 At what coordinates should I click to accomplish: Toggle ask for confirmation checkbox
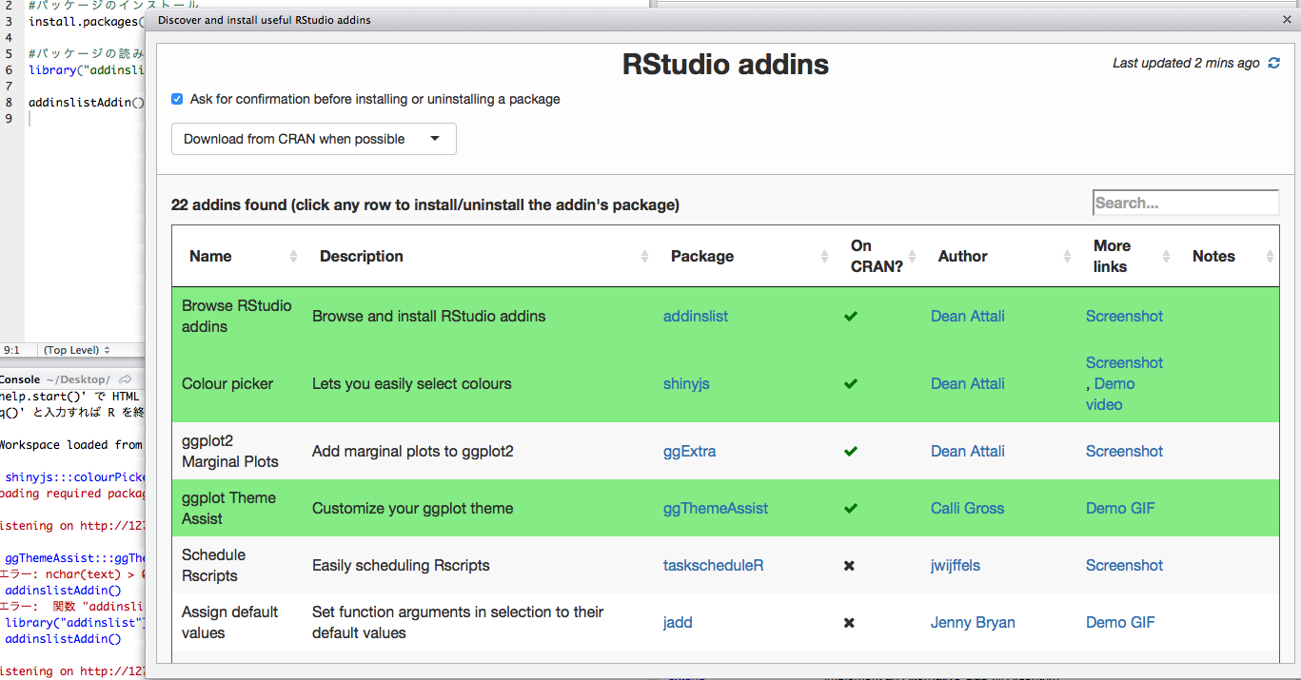(x=177, y=99)
